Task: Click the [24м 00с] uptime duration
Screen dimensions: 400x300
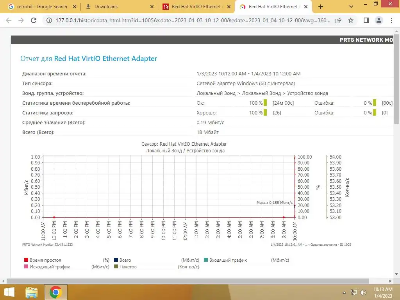Action: (283, 103)
